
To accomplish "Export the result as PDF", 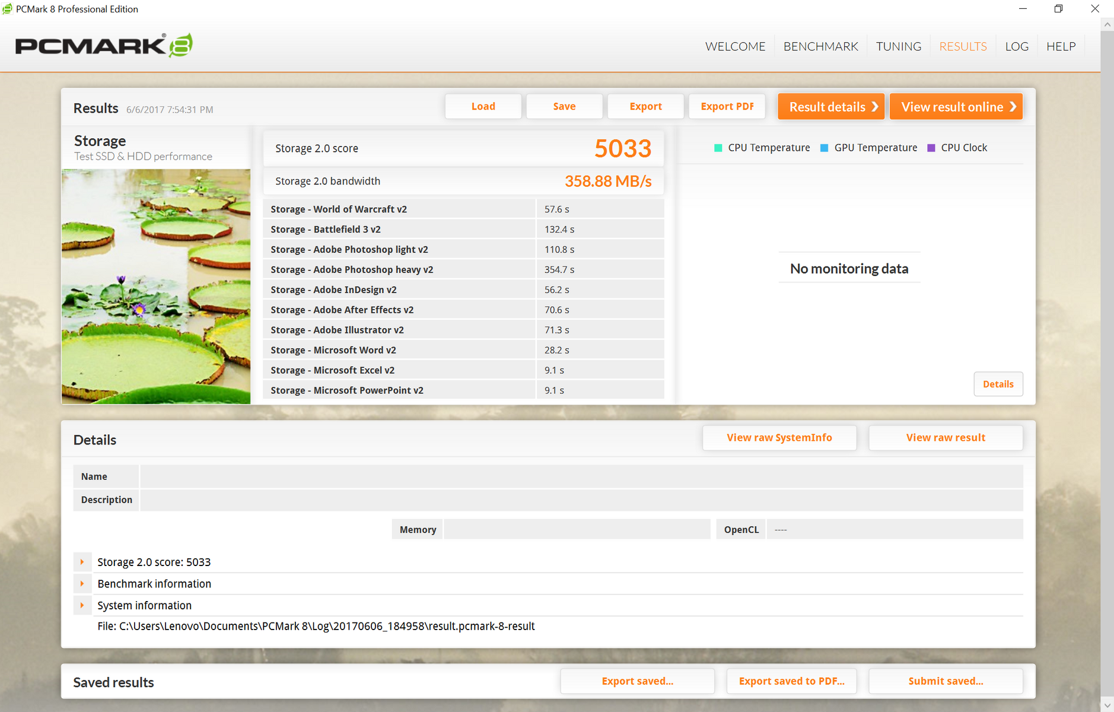I will click(727, 106).
